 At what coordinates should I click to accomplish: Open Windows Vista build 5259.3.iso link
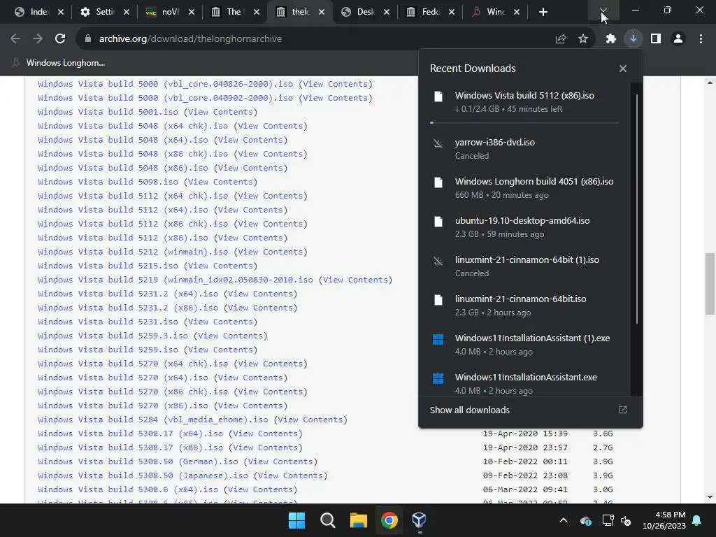113,336
